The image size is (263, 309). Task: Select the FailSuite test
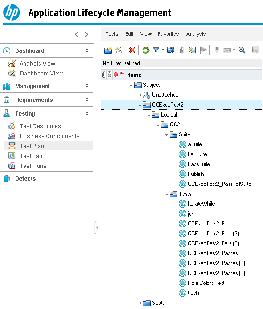[197, 154]
